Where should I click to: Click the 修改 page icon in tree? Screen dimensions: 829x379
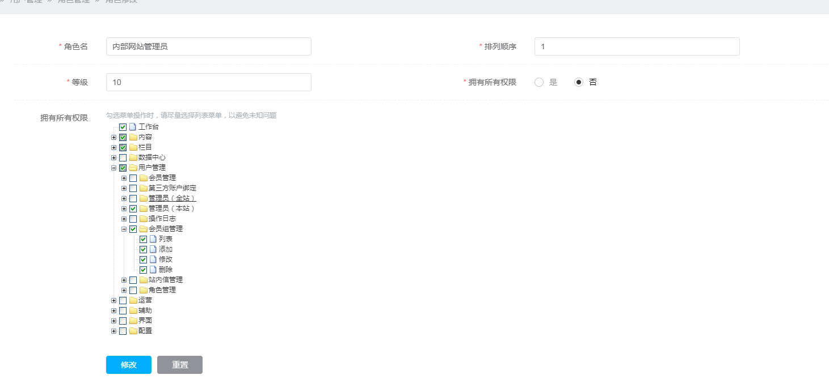[x=153, y=259]
